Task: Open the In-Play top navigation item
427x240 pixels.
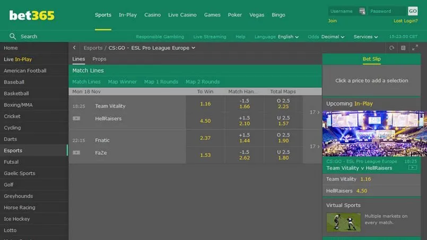Action: (x=128, y=15)
